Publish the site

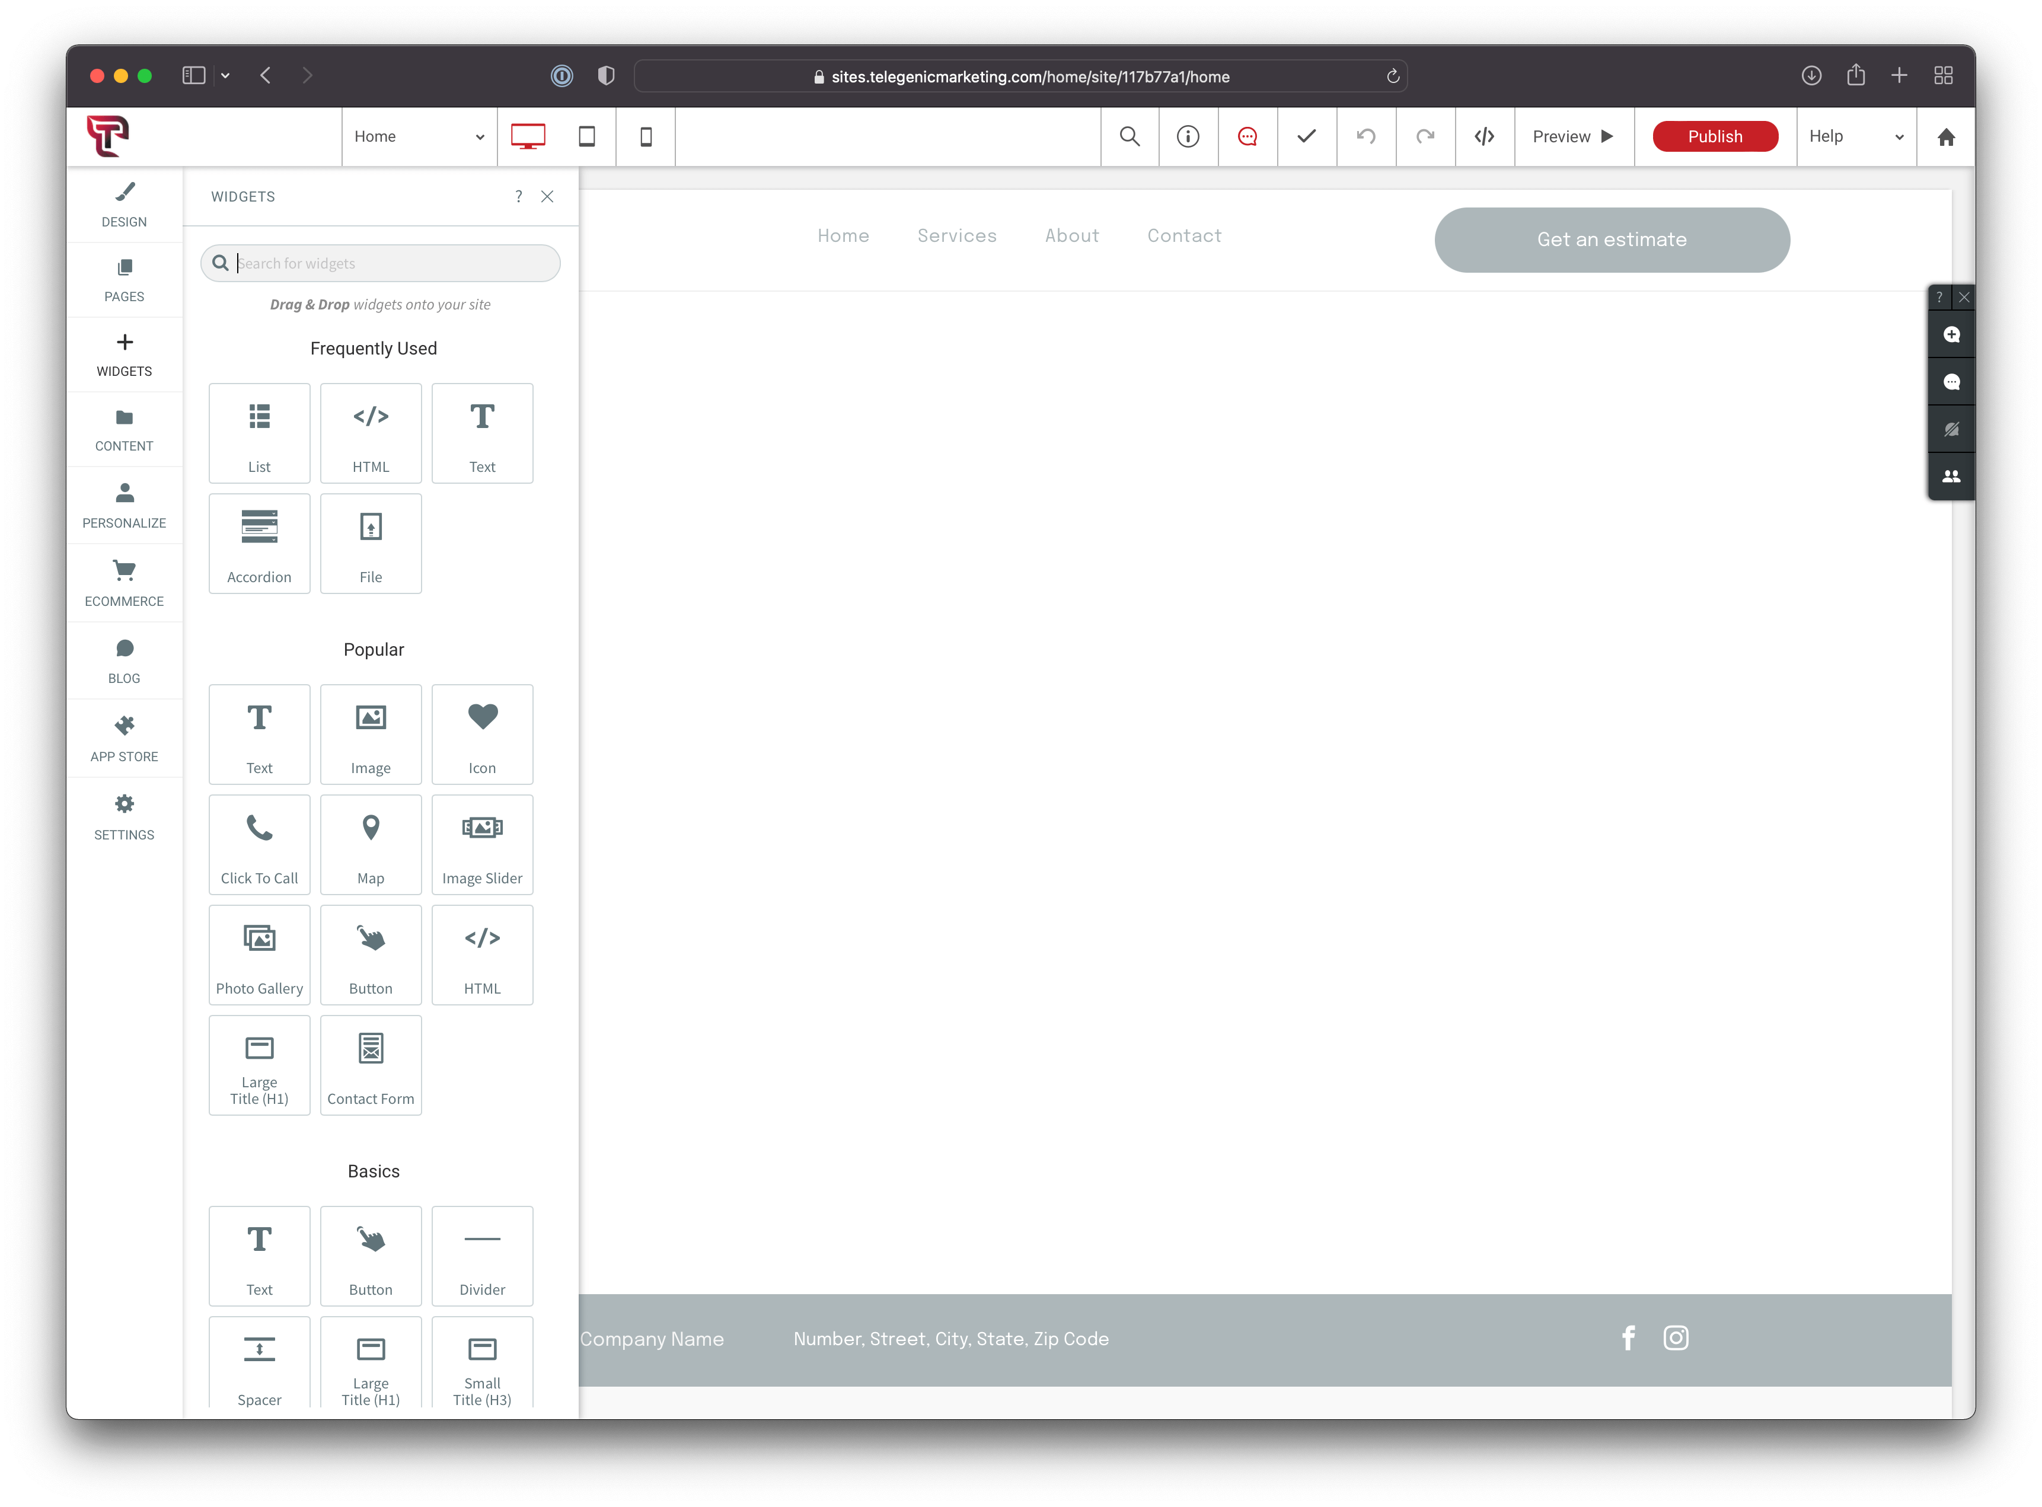1715,137
